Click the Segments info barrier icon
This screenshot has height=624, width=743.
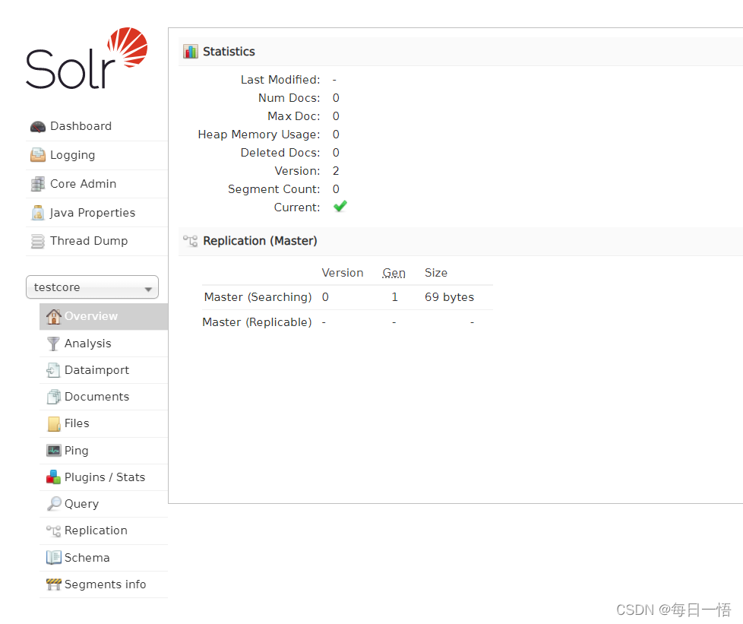coord(54,584)
